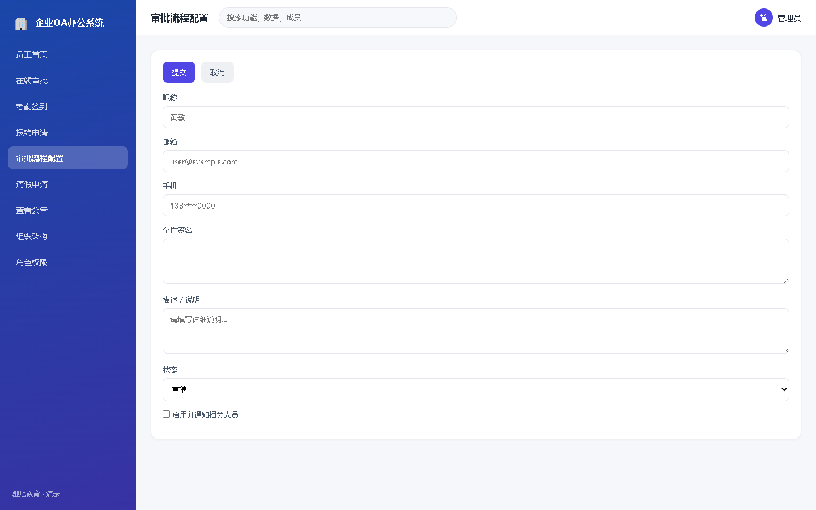Viewport: 816px width, 510px height.
Task: Click the 昵称 field containing 黄敏
Action: click(x=476, y=117)
